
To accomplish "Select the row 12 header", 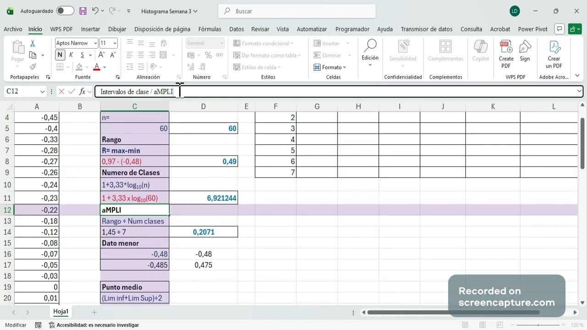I will tap(7, 210).
